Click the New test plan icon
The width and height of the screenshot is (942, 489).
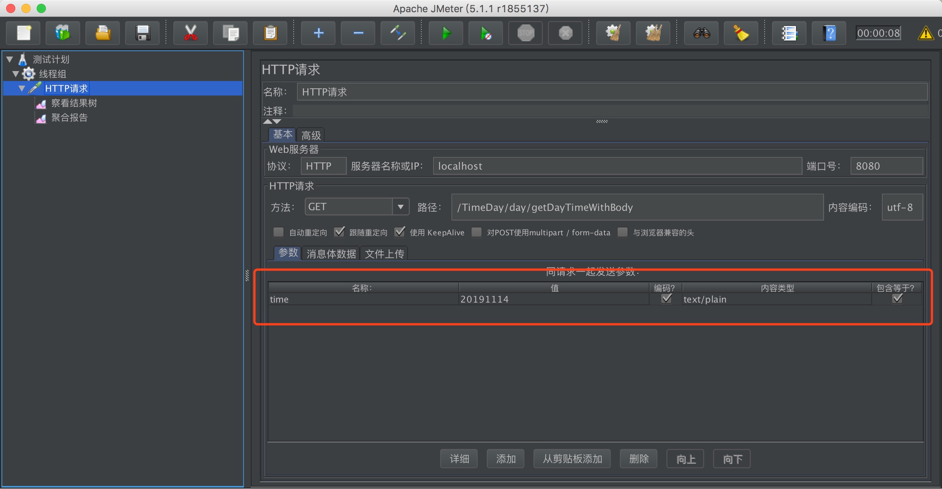coord(24,33)
